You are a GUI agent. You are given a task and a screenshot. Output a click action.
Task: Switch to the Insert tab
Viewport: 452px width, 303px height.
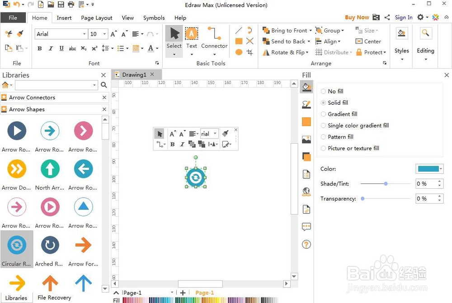pos(64,18)
